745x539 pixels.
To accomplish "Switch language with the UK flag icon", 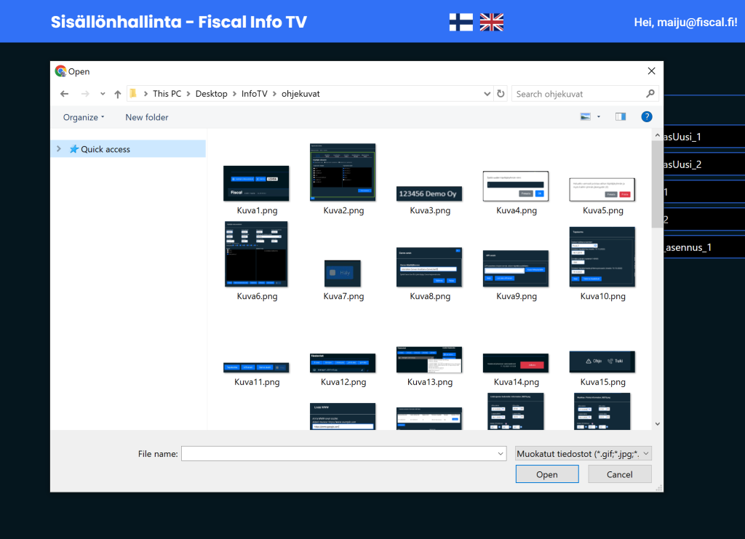I will point(492,23).
